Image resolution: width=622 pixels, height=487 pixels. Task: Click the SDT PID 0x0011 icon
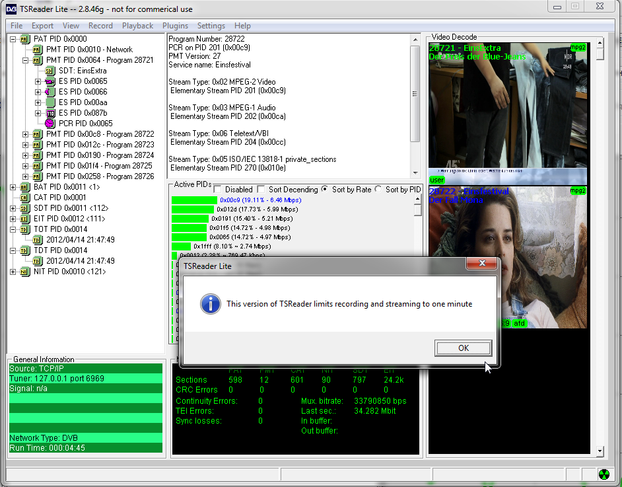(24, 208)
